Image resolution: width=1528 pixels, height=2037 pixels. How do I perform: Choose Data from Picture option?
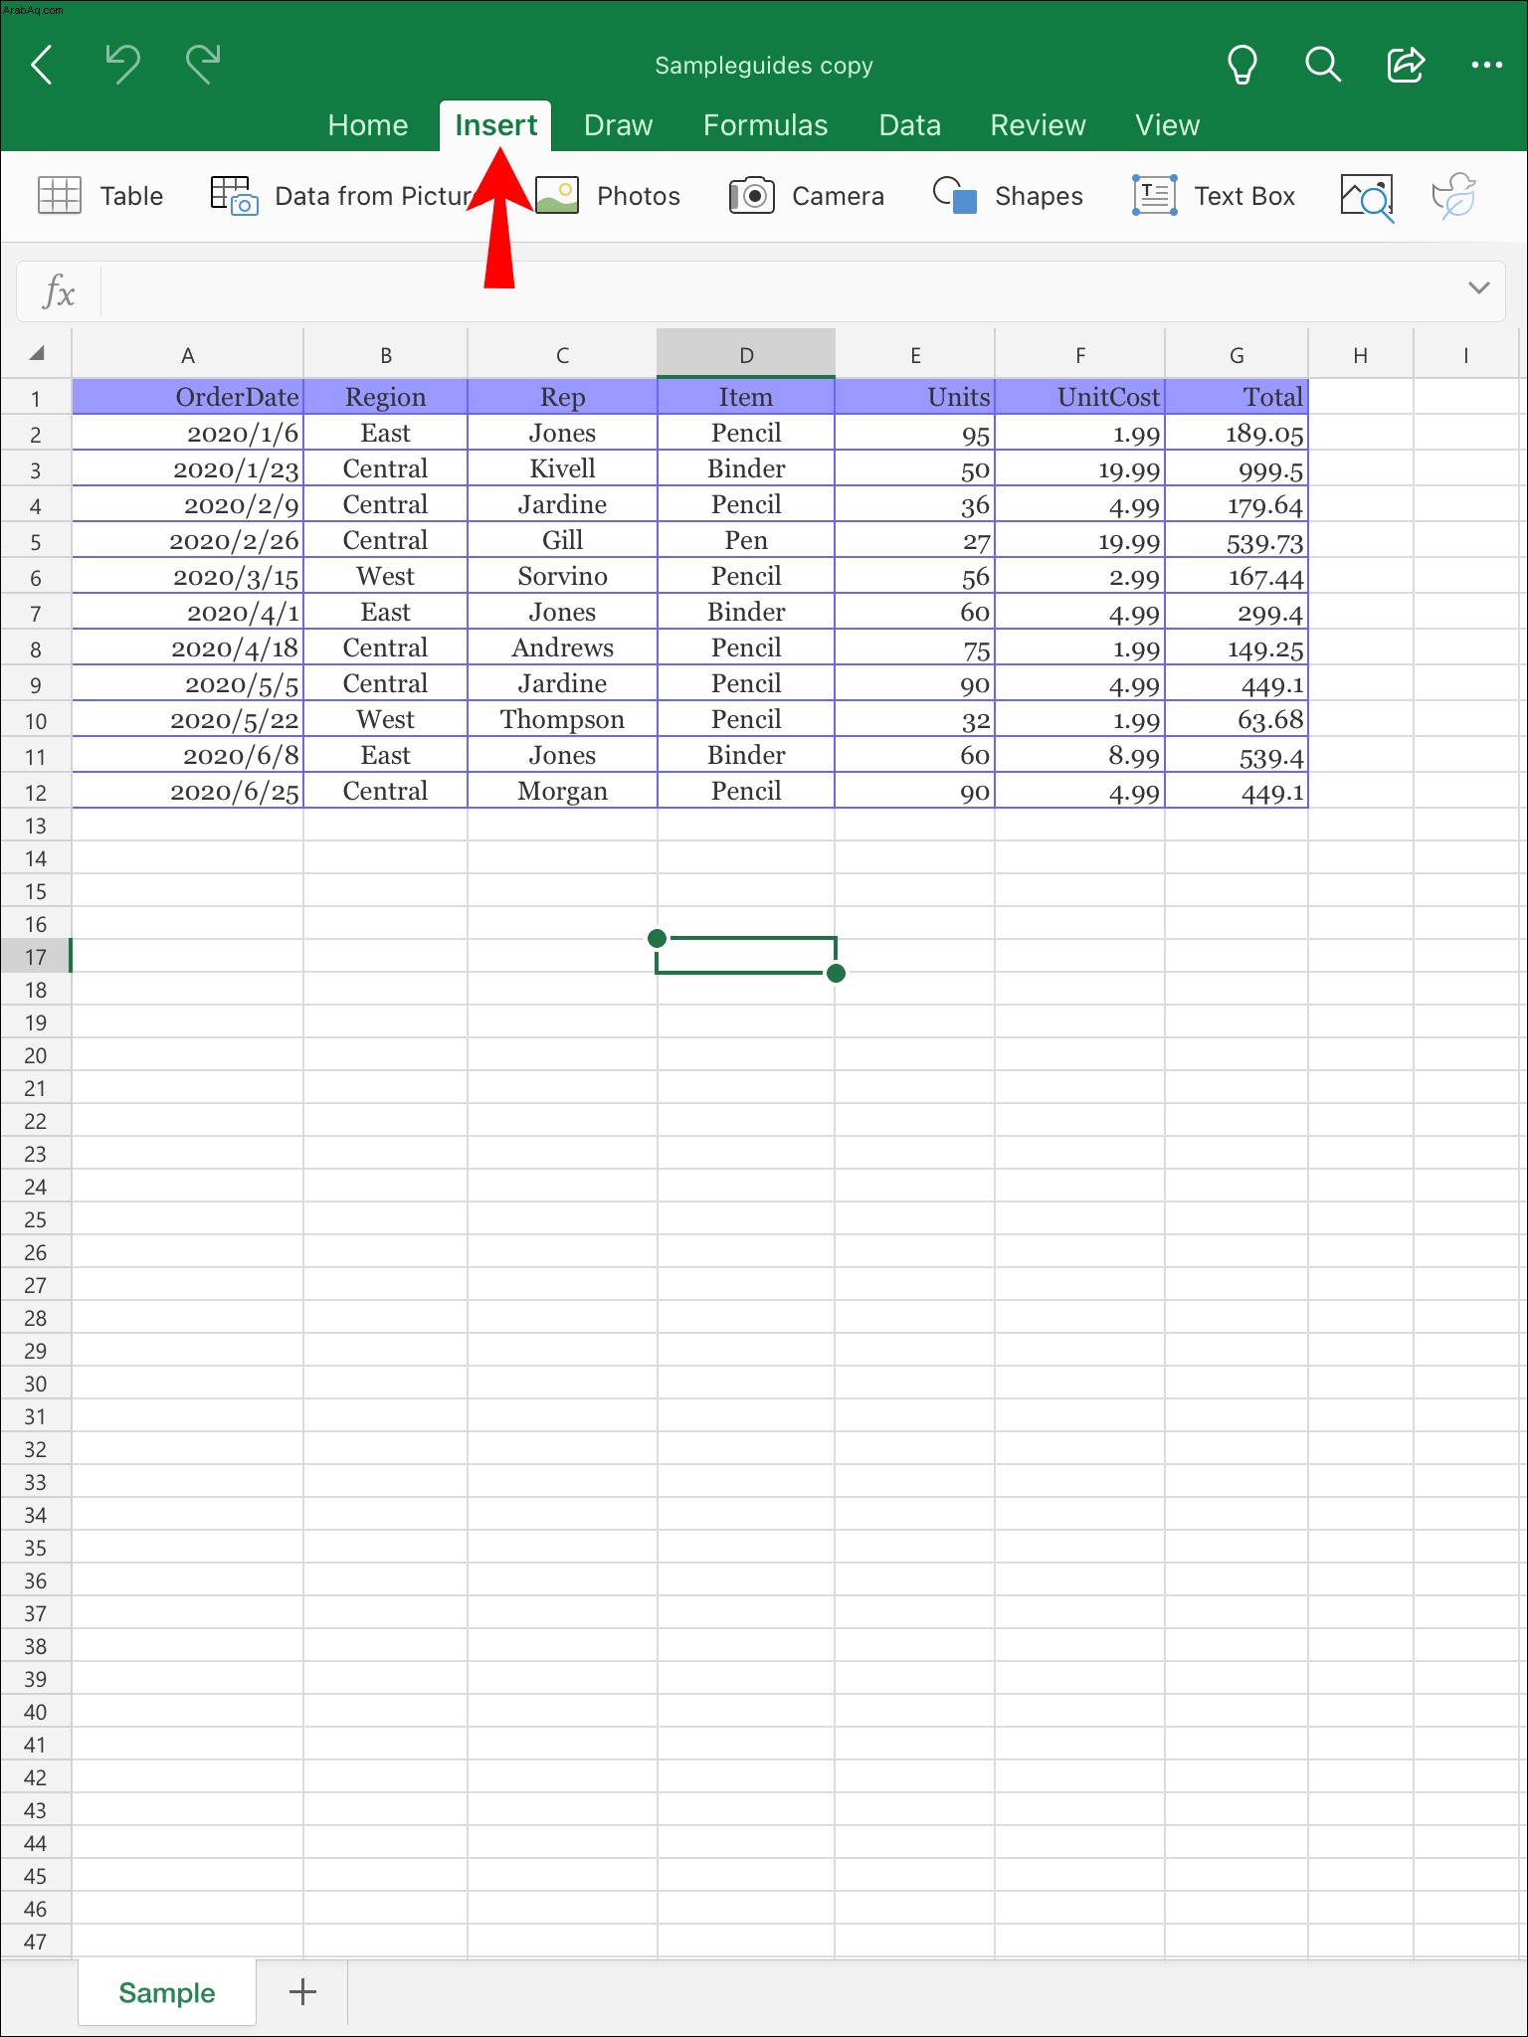pos(343,196)
